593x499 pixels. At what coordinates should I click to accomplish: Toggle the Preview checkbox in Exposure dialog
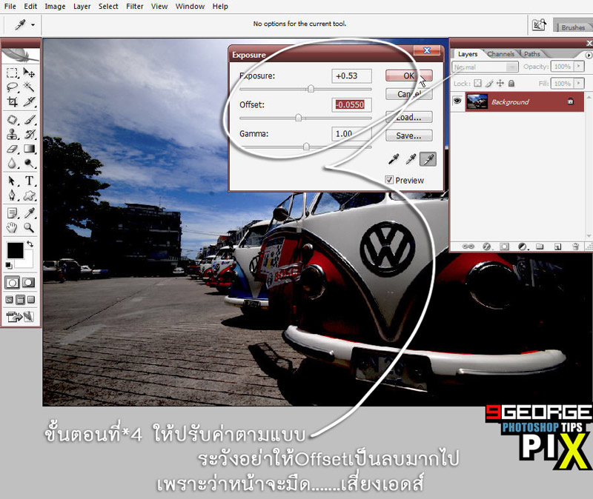pos(389,180)
